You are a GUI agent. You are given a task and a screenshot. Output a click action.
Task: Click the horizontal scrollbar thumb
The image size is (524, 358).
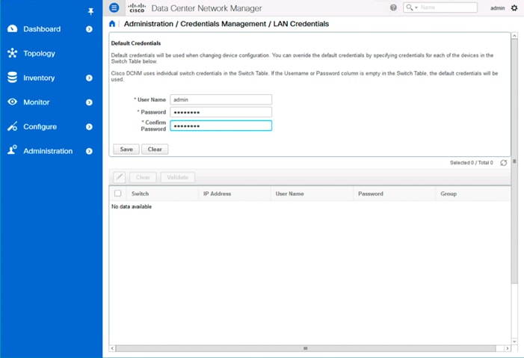[306, 348]
